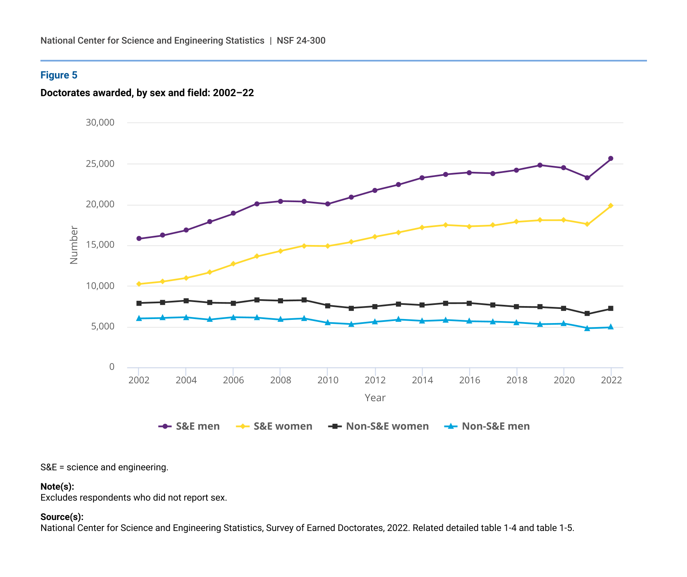
Task: Click the purple circle S&E men legend marker
Action: (x=165, y=427)
